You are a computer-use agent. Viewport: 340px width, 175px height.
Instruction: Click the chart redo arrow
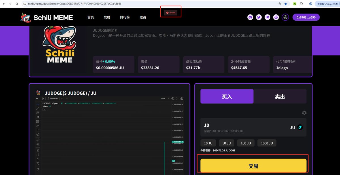67,99
